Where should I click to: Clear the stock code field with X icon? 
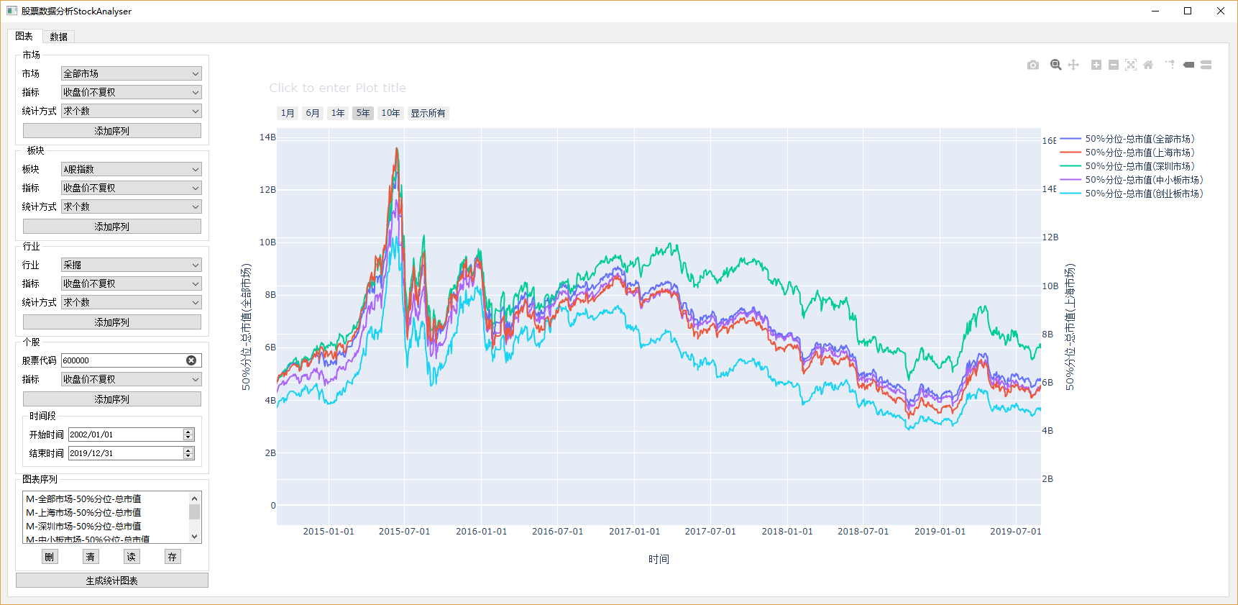(x=191, y=360)
